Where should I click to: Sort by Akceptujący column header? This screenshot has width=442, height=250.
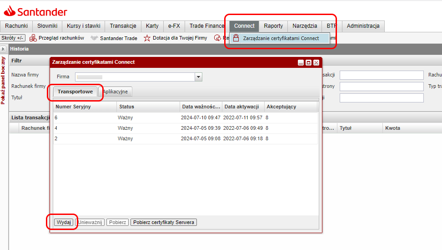pos(291,107)
